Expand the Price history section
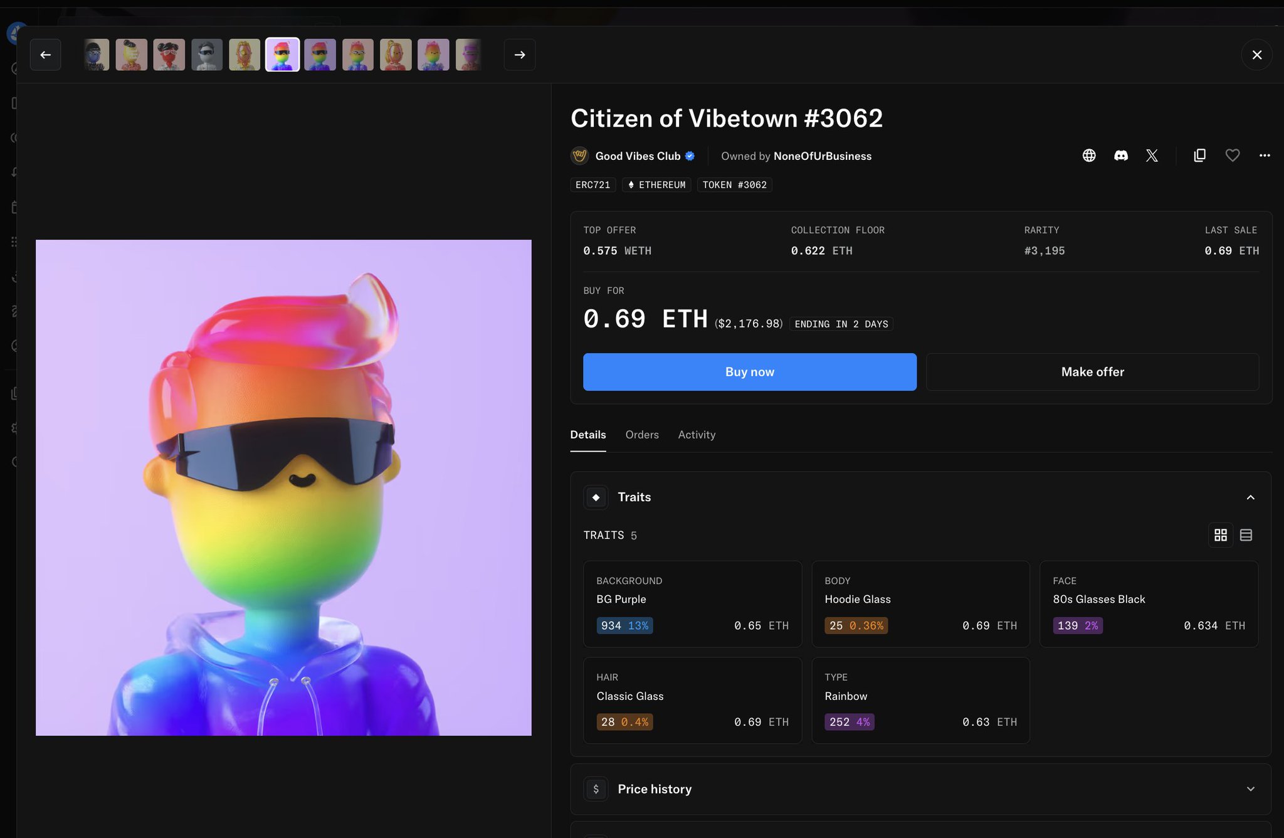 (1250, 789)
